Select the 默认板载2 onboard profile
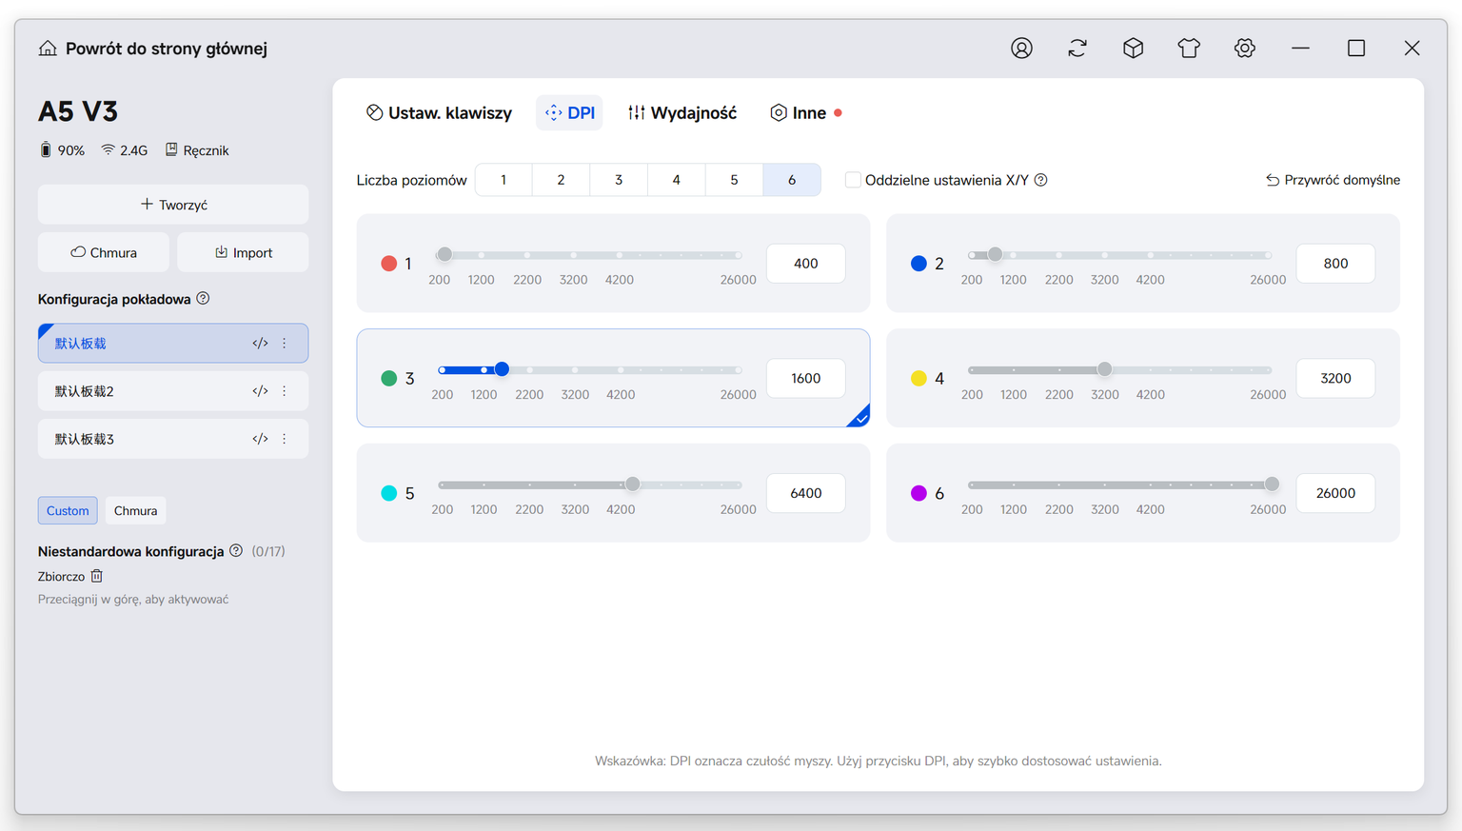 click(x=173, y=391)
